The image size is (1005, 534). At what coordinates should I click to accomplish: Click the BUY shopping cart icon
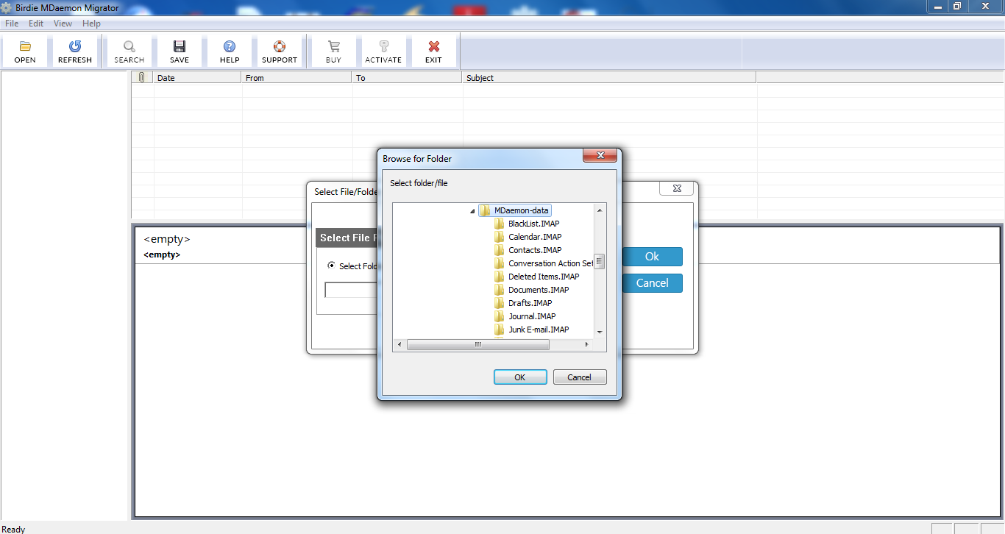click(334, 46)
